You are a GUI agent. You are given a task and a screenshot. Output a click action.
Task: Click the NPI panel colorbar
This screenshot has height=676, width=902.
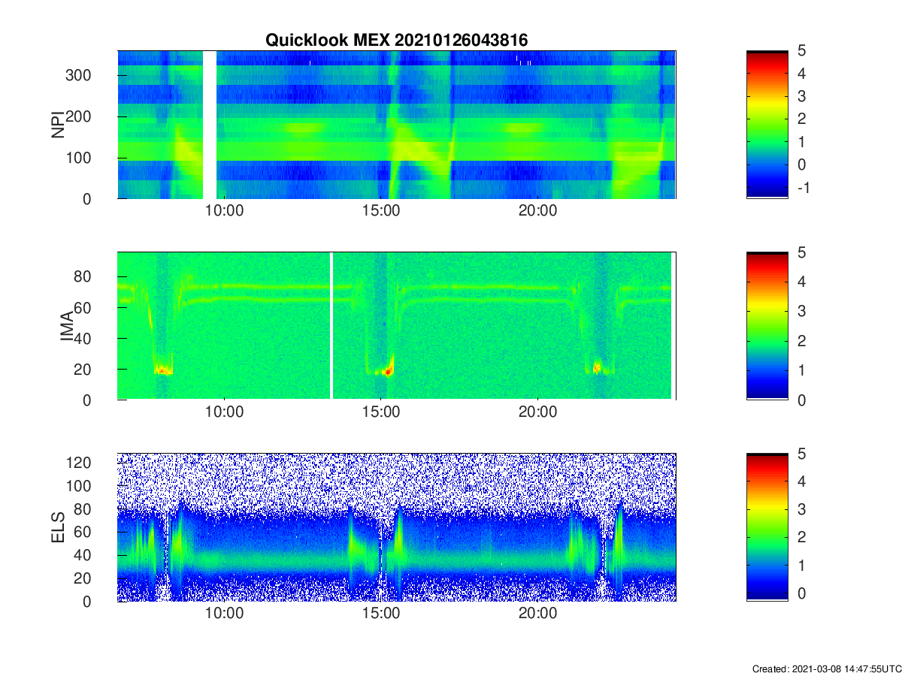767,125
